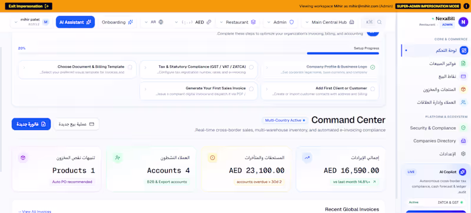Click the total revenue trend icon
The width and height of the screenshot is (471, 213).
(307, 158)
